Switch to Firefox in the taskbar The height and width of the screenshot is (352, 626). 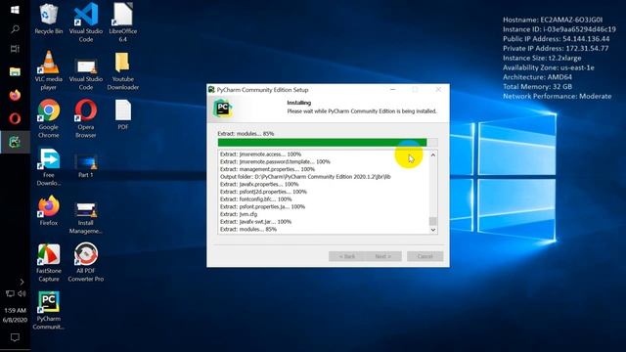pyautogui.click(x=15, y=96)
